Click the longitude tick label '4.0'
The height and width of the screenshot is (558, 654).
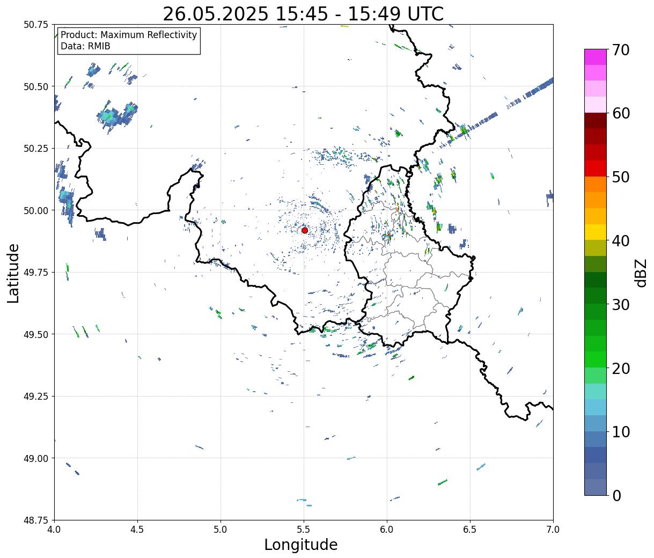click(54, 530)
